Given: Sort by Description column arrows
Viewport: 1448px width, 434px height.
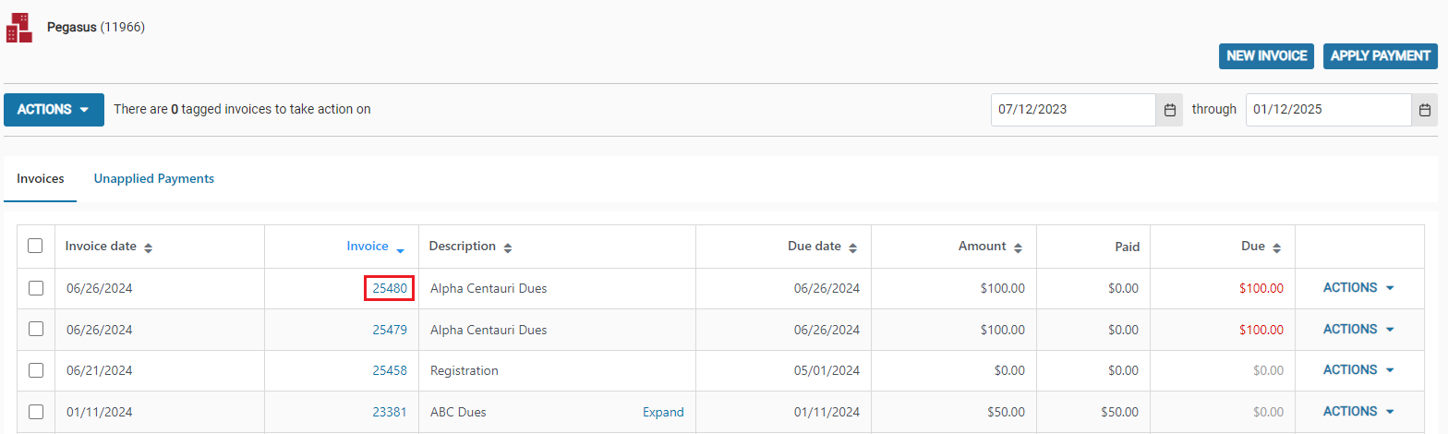Looking at the screenshot, I should pyautogui.click(x=508, y=247).
